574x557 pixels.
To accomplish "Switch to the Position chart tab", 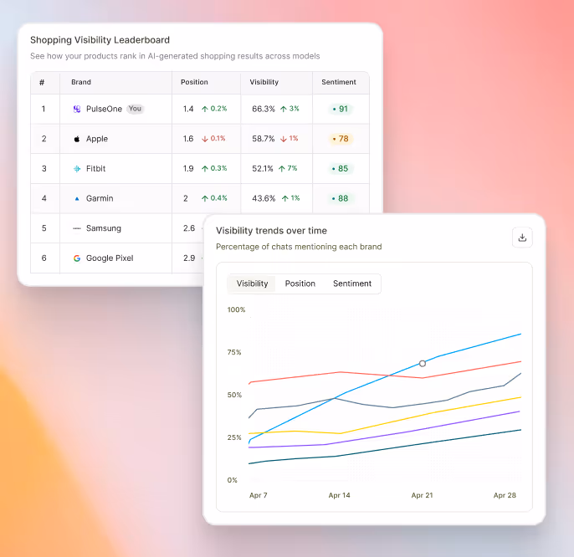I will [300, 284].
